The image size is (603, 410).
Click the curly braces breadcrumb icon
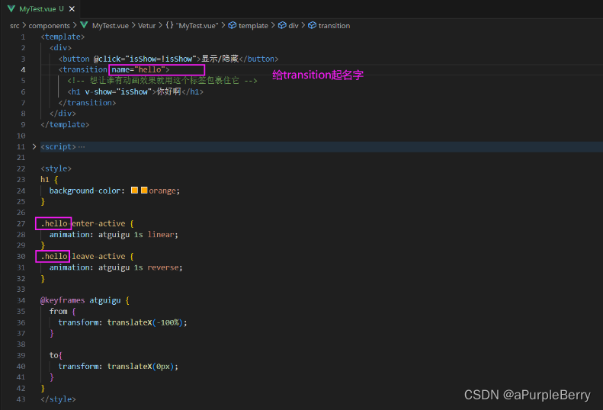pos(169,25)
